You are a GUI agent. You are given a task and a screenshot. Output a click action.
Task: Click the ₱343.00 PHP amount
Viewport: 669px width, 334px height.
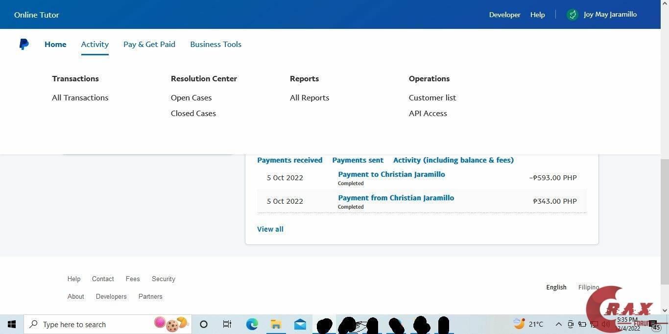tap(555, 201)
